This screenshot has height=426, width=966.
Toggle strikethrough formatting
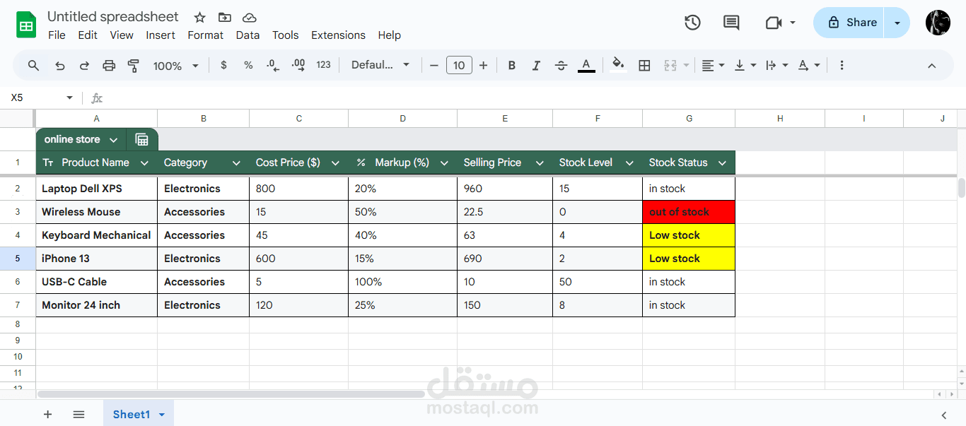561,65
